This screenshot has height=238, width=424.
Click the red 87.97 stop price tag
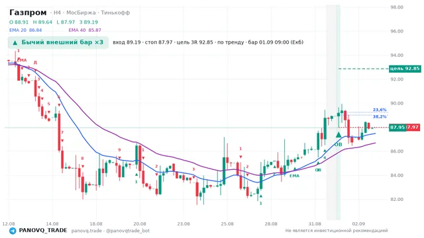tap(413, 127)
